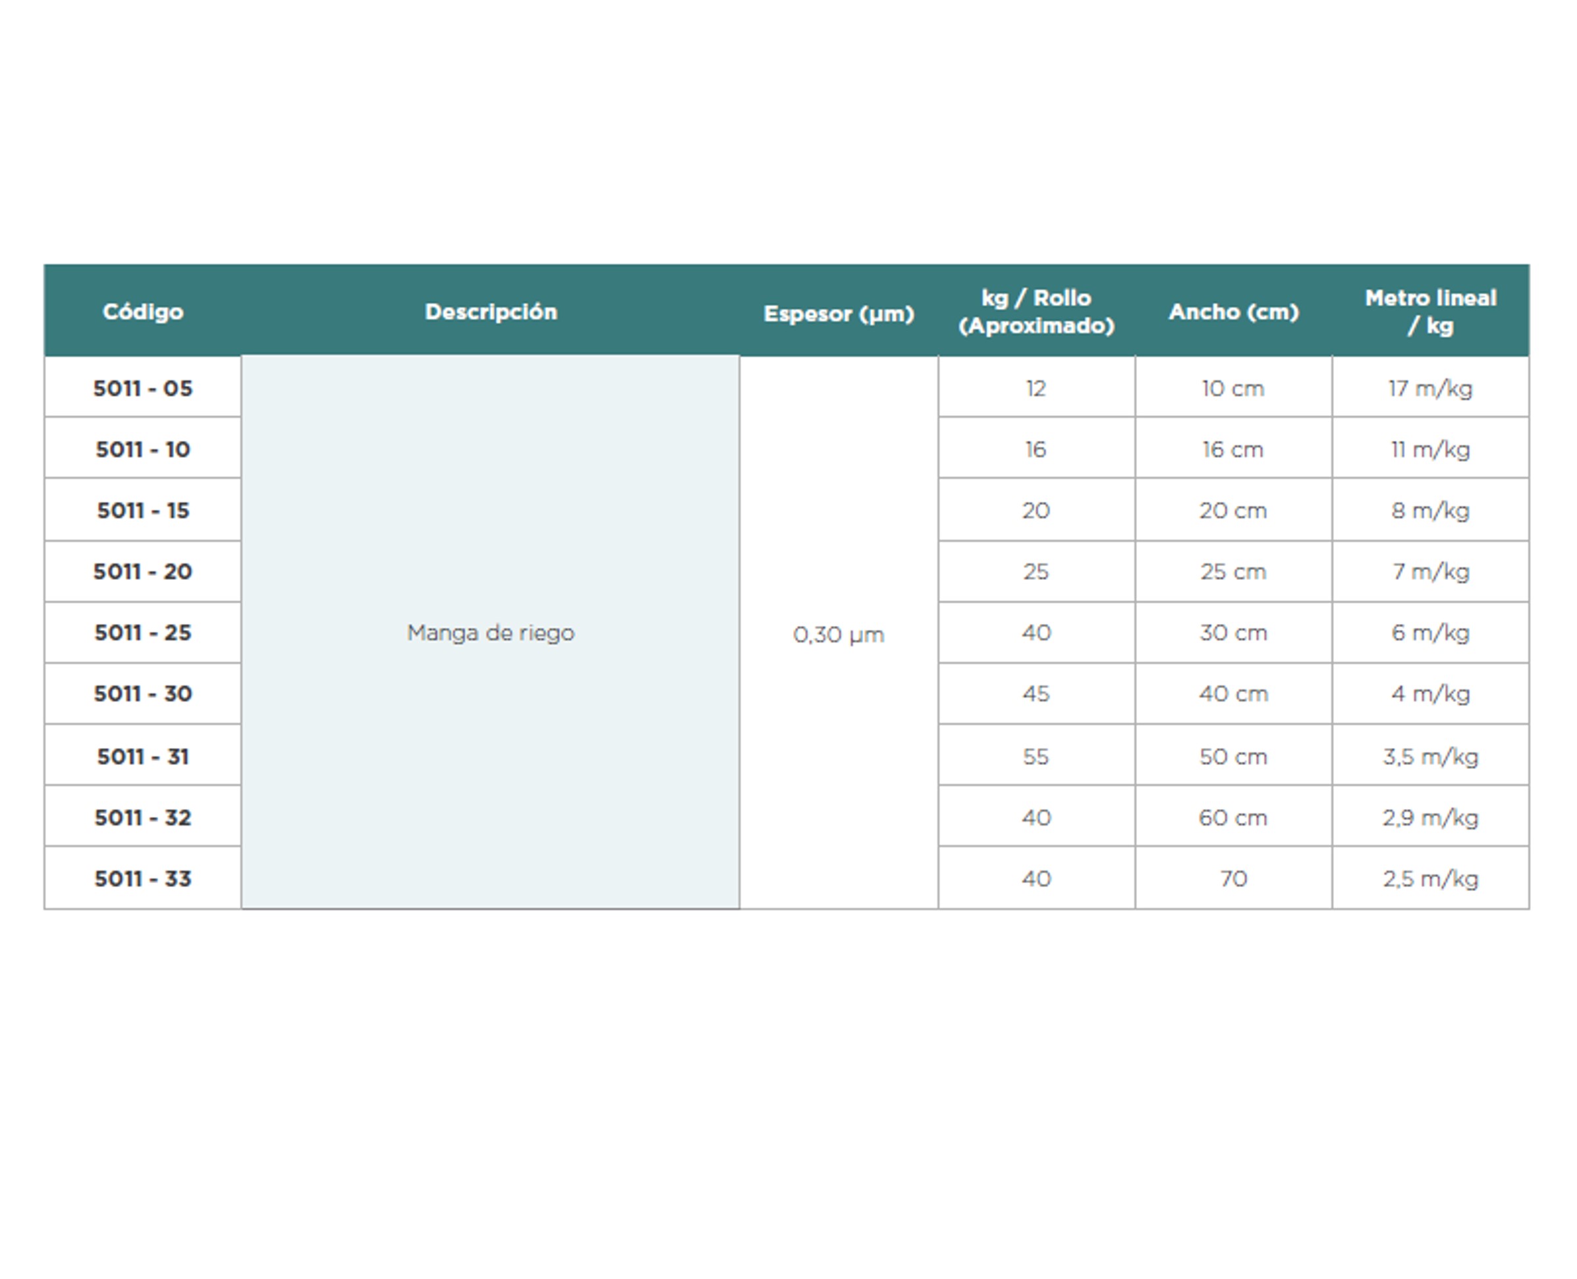Screen dimensions: 1577x1279
Task: Click kg/Rollo value 25
Action: click(x=1036, y=571)
